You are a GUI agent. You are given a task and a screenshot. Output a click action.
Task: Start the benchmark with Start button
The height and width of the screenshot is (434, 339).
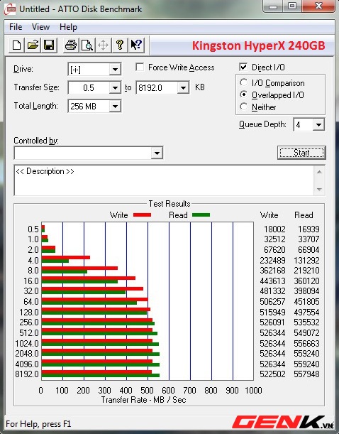tap(301, 153)
